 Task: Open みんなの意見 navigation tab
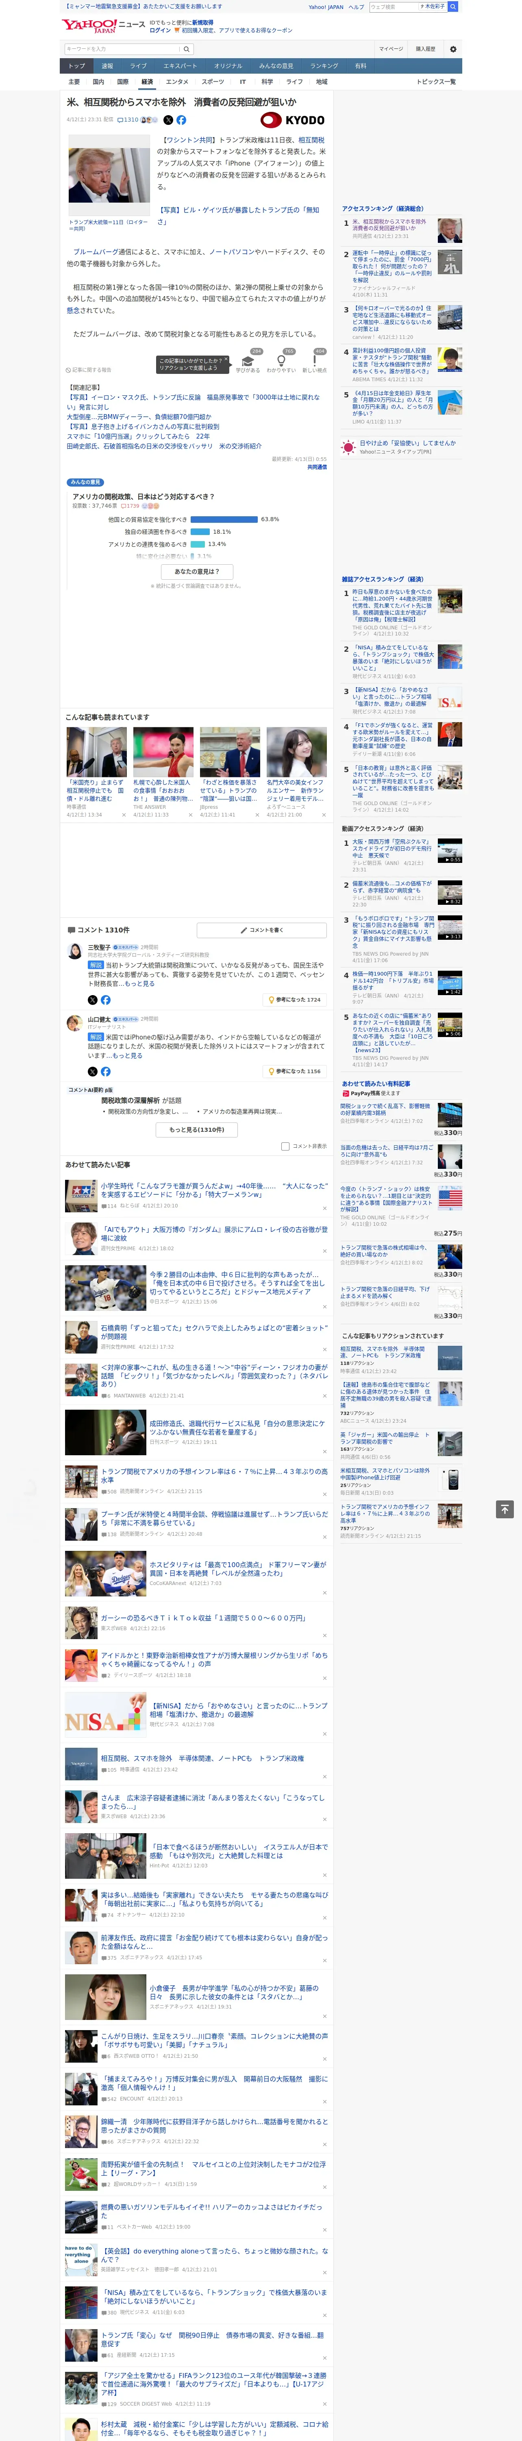276,66
